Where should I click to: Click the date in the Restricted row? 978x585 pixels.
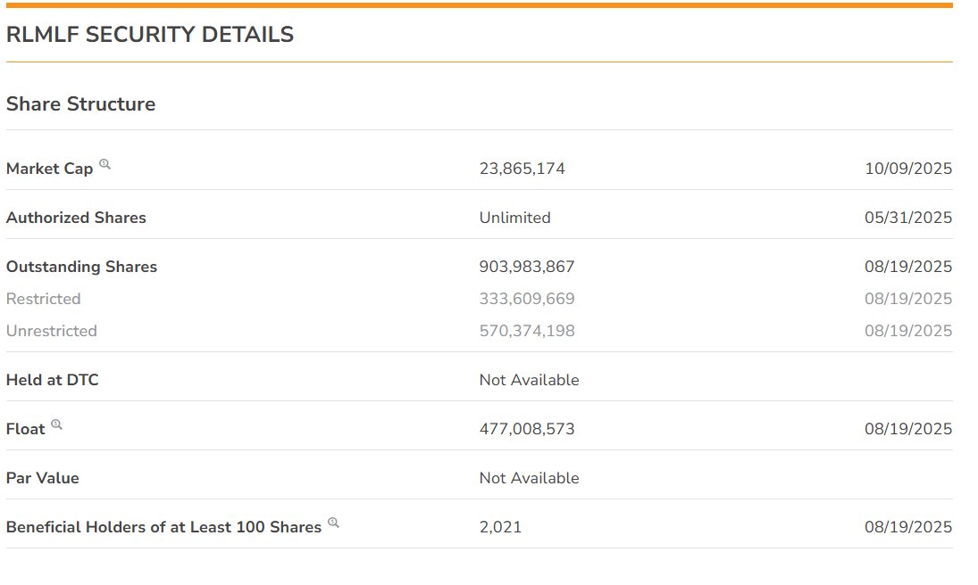click(x=908, y=299)
